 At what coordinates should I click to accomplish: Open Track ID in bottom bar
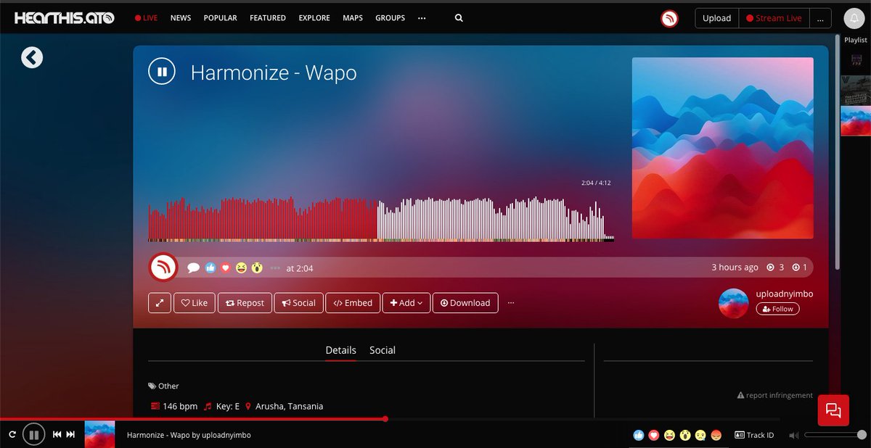pos(754,435)
